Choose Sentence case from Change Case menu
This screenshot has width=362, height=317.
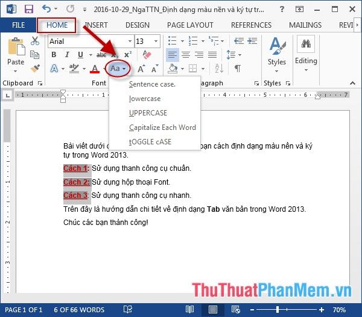coord(154,84)
